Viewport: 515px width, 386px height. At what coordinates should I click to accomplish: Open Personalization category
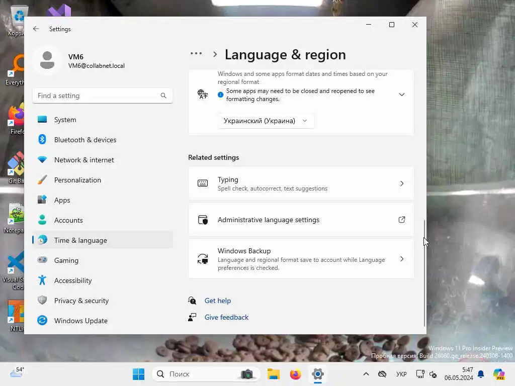click(x=103, y=180)
